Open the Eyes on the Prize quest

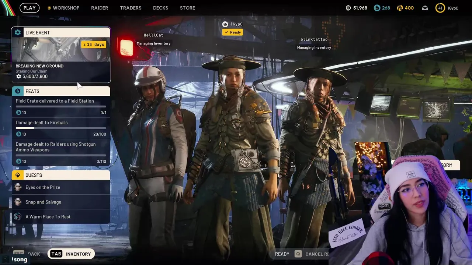click(61, 187)
